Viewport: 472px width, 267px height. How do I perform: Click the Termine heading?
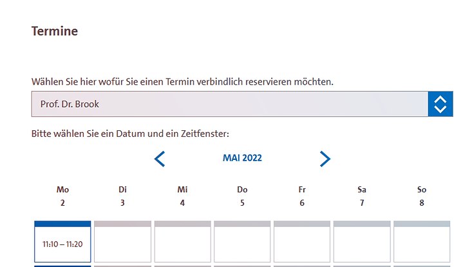click(x=55, y=31)
